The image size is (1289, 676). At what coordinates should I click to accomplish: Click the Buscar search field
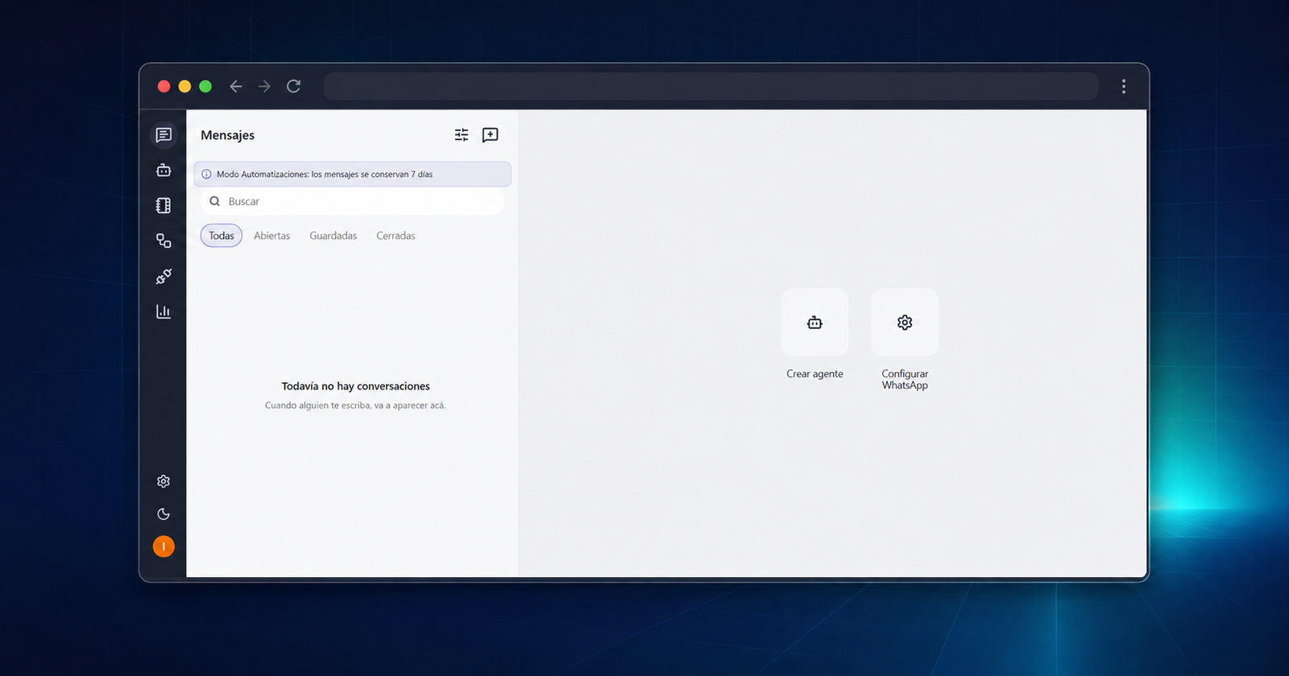[x=352, y=201]
